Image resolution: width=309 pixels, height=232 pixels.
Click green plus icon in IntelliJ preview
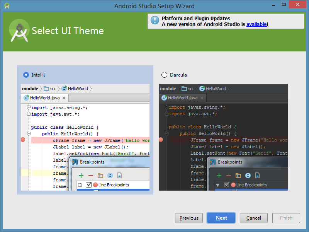81,176
